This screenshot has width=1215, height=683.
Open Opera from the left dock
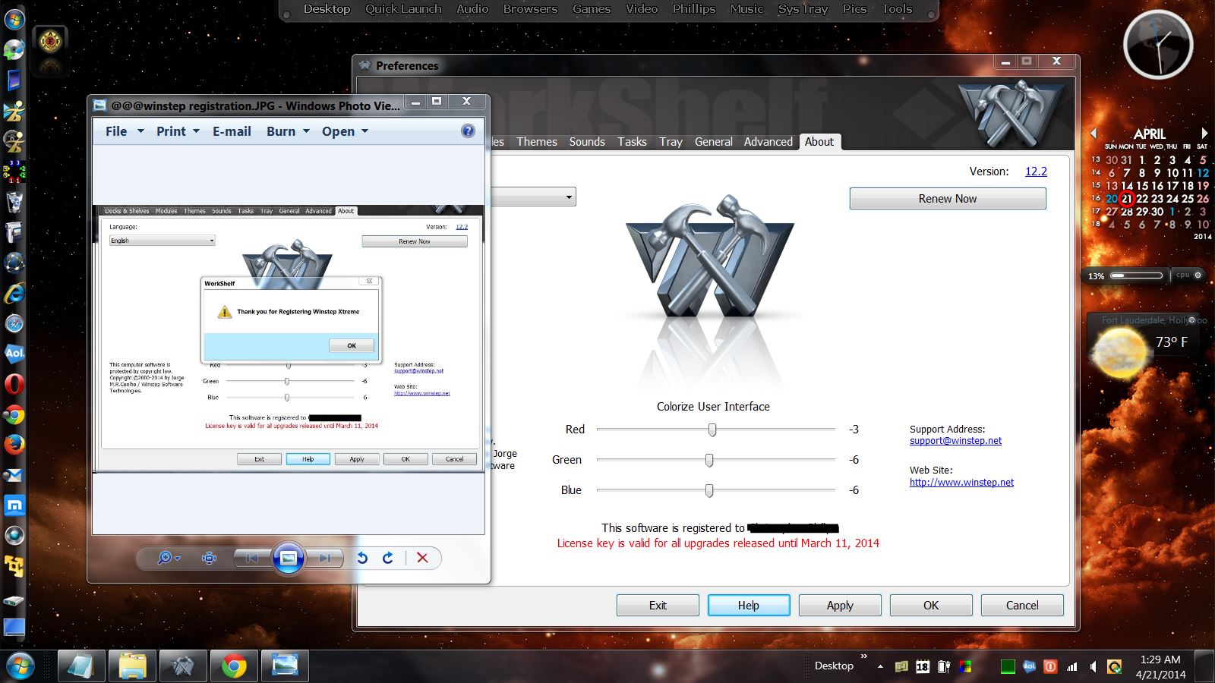coord(14,384)
